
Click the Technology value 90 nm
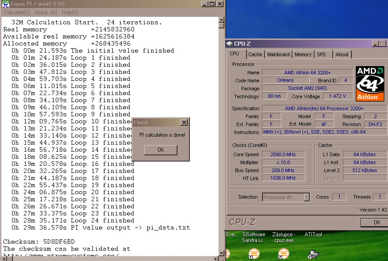274,96
